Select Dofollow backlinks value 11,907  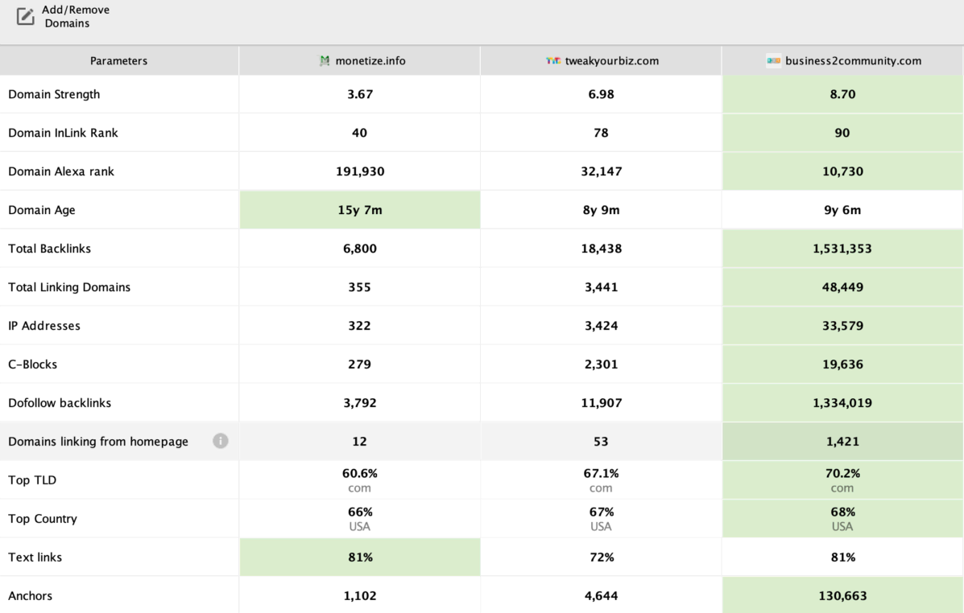pyautogui.click(x=602, y=404)
